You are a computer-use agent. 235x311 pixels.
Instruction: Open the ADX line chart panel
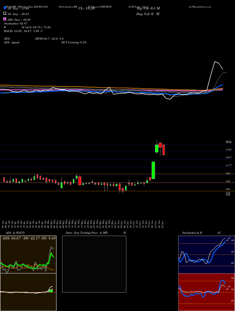click(x=28, y=254)
